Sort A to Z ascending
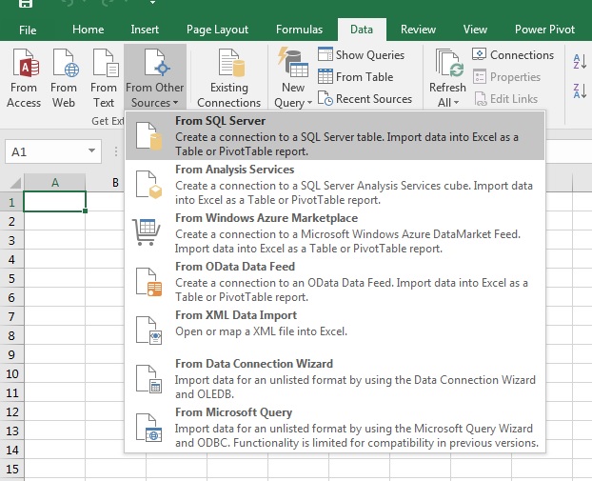Screen dimensions: 592x481 coord(580,61)
